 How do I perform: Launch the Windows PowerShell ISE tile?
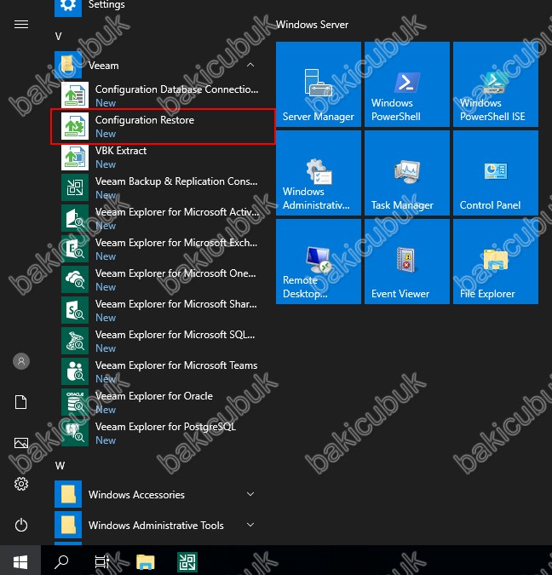[496, 84]
